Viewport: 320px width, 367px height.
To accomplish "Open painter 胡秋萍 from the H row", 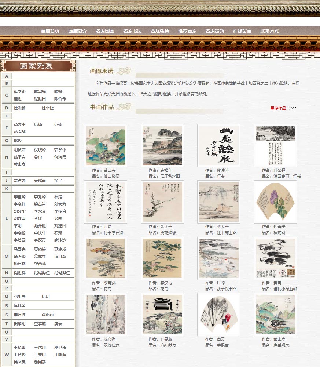I will click(x=20, y=150).
